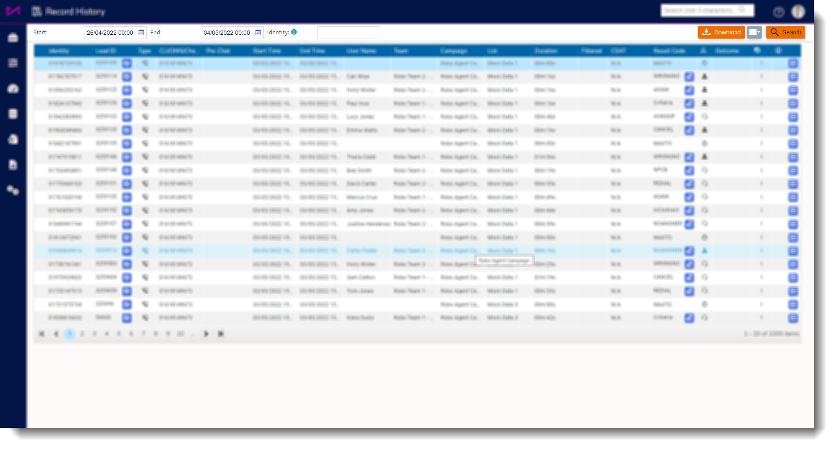
Task: Sort by the User Name column header
Action: tap(362, 51)
